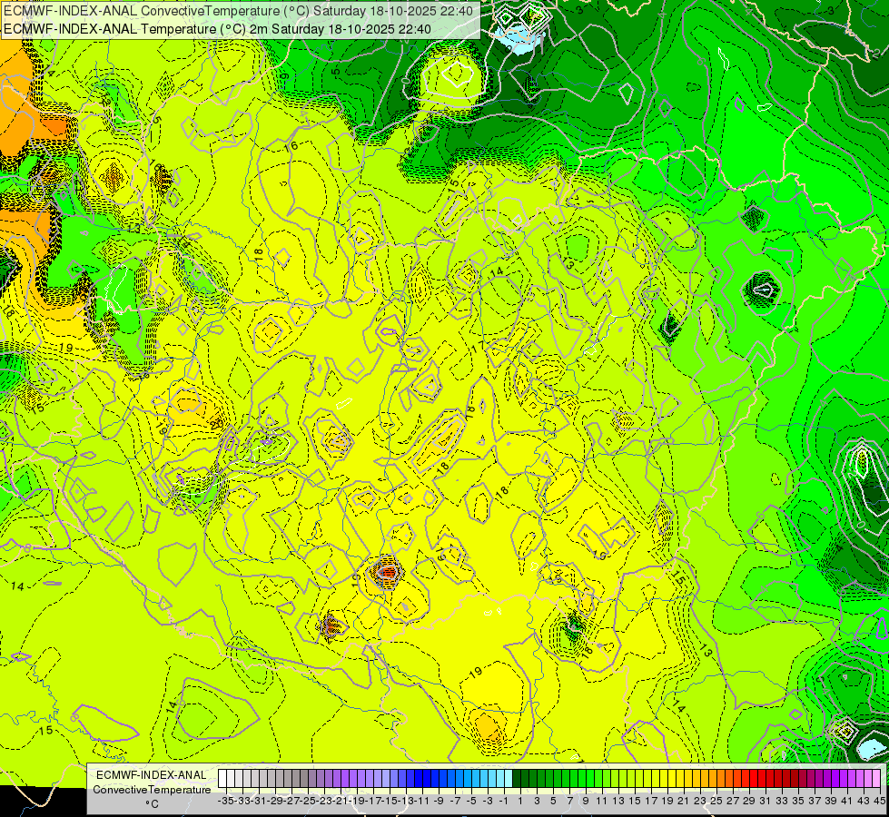889x817 pixels.
Task: Click the contour label '20' on the map
Action: (x=216, y=424)
